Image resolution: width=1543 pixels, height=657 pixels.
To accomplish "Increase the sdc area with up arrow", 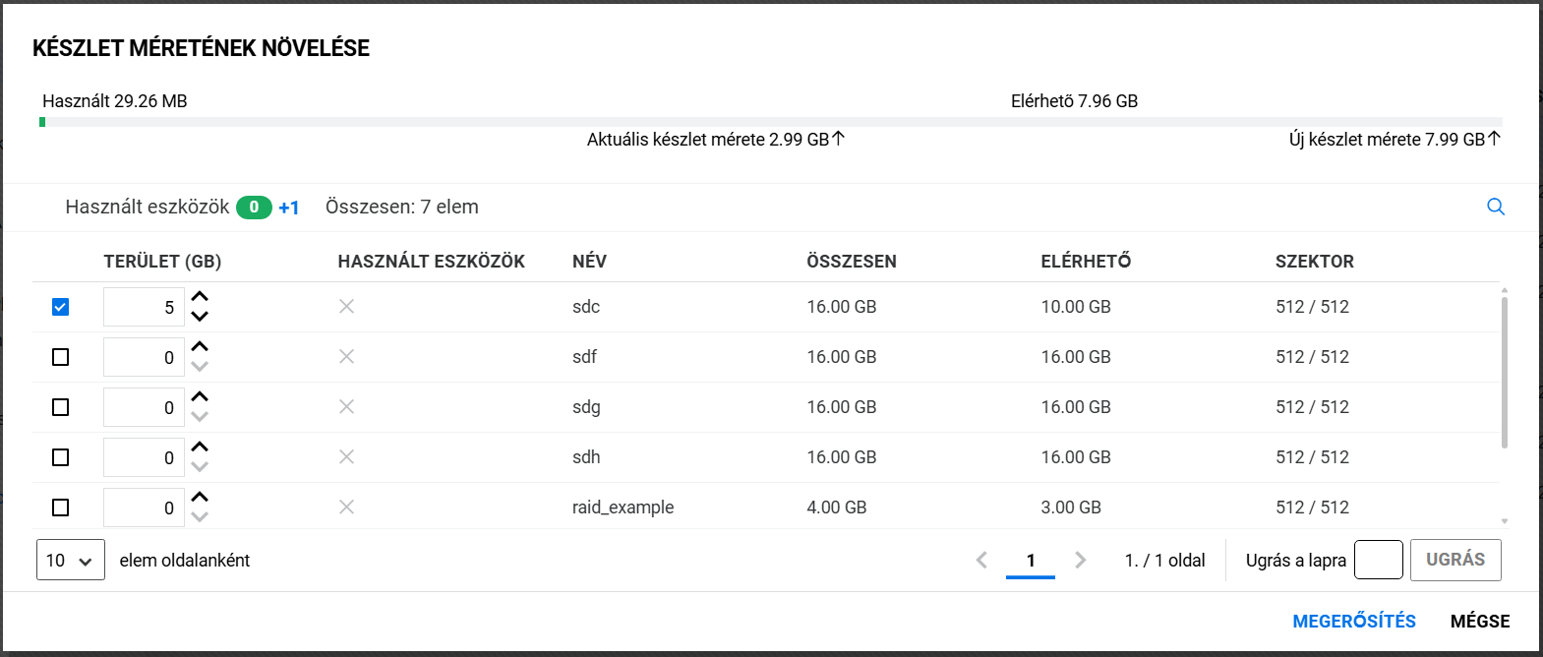I will tap(200, 297).
